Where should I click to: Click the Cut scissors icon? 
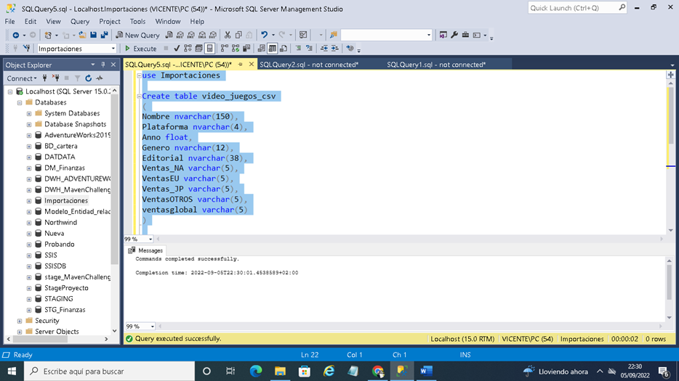228,35
